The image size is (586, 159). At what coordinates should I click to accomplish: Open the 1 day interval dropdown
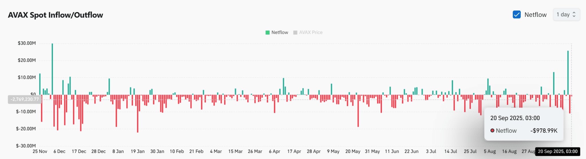coord(566,15)
